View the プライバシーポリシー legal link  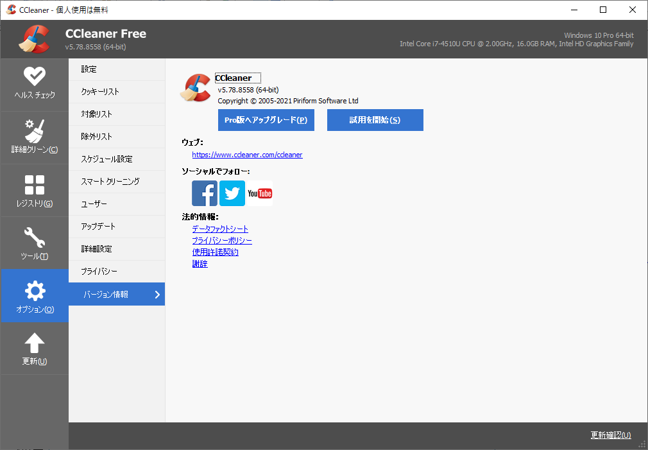[222, 240]
